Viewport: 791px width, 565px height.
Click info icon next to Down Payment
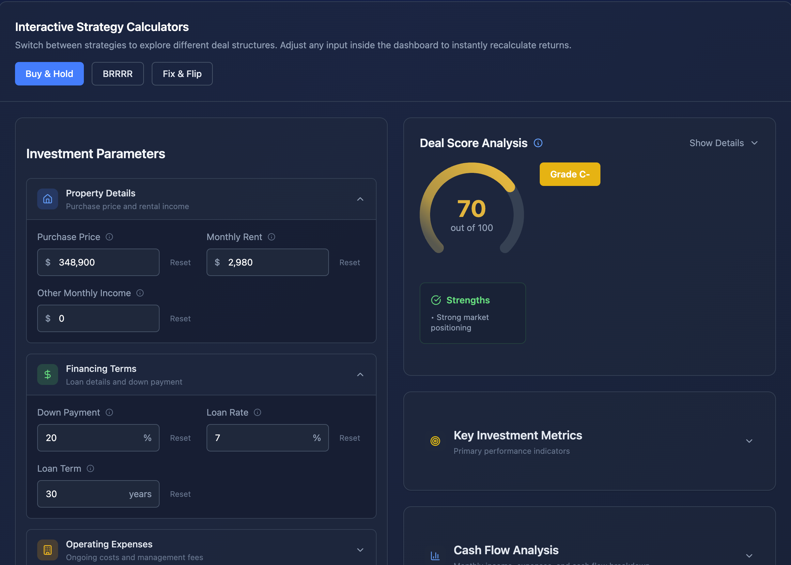click(109, 412)
